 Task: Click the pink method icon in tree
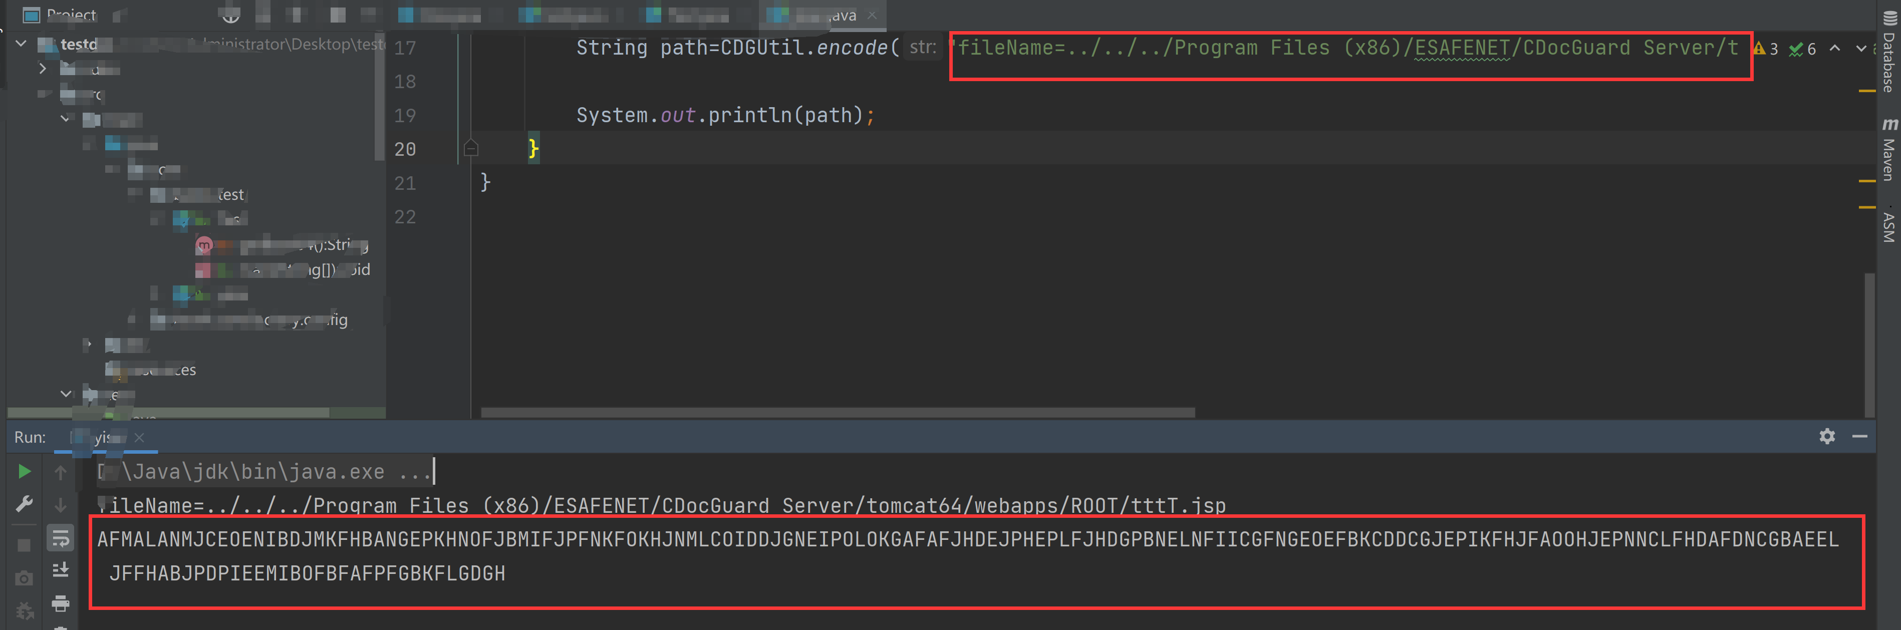point(204,245)
